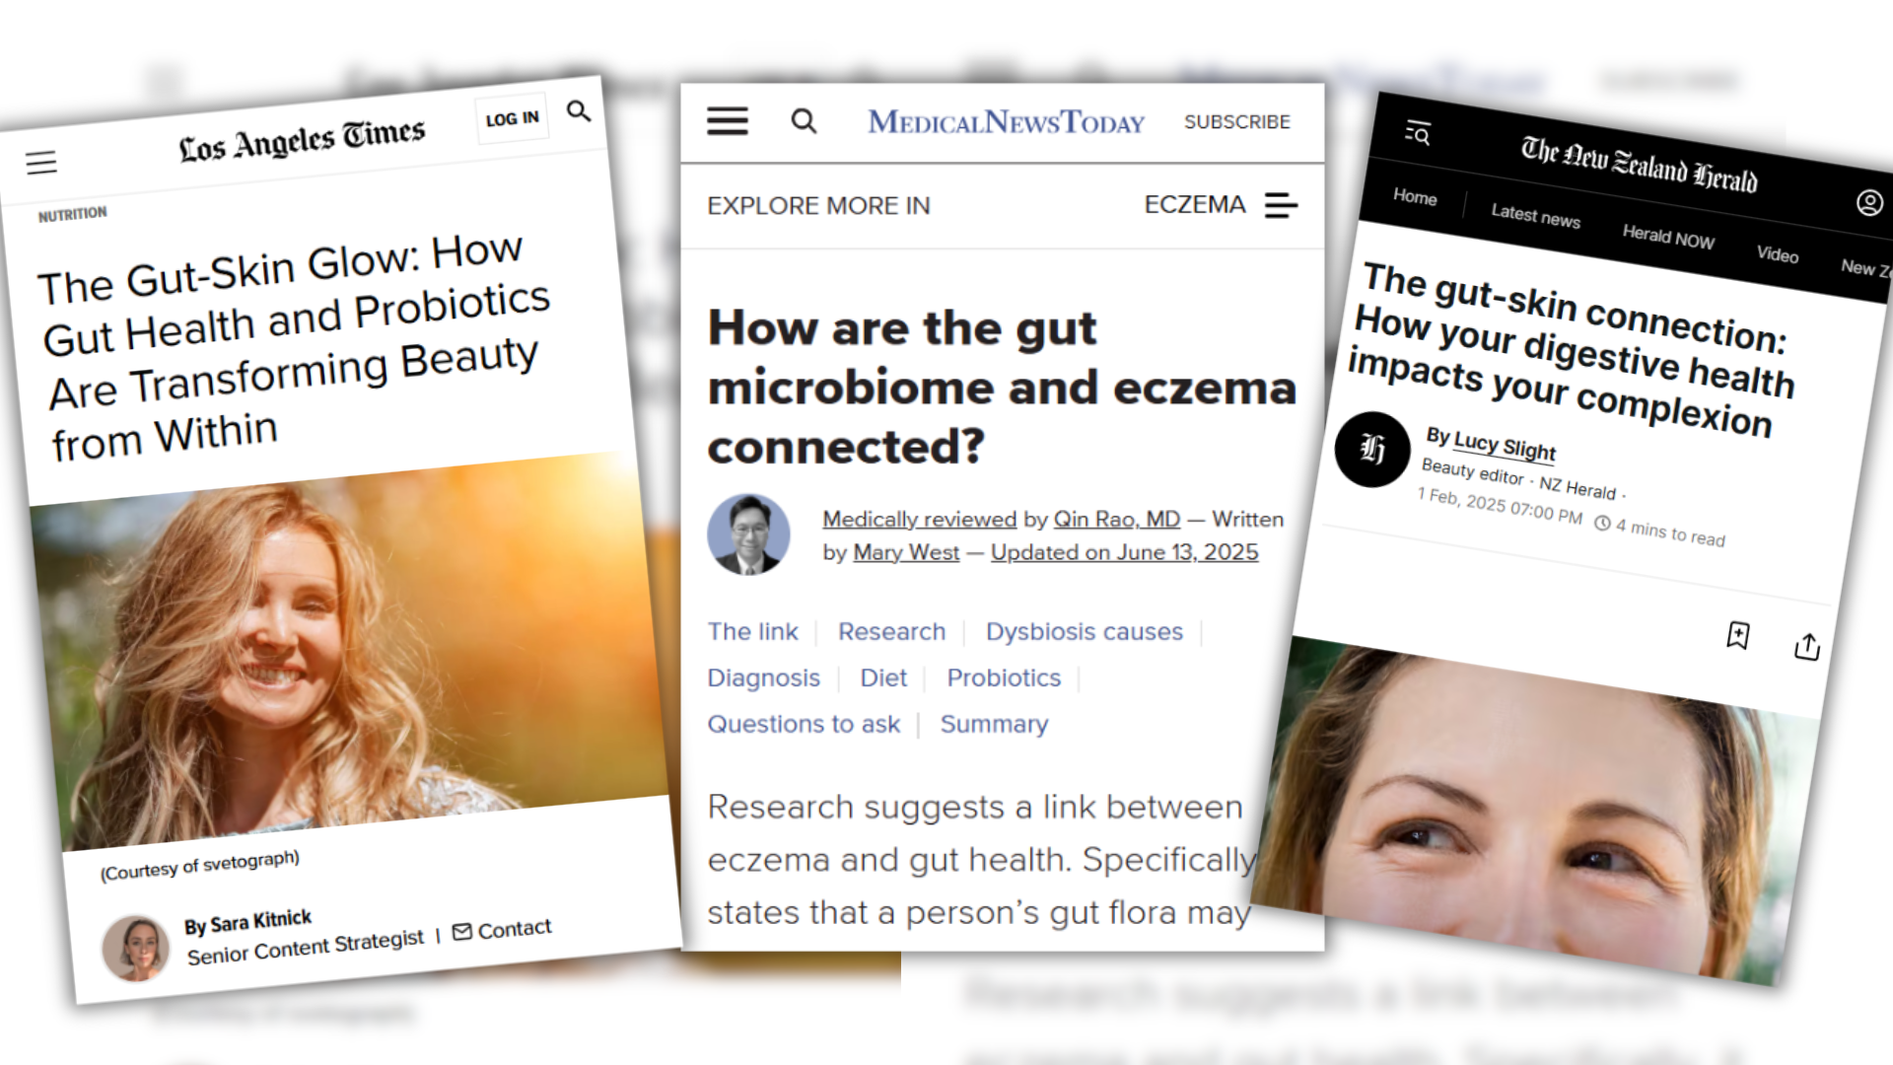Select the Latest news tab
Screen dimensions: 1893x1065
pos(1535,215)
